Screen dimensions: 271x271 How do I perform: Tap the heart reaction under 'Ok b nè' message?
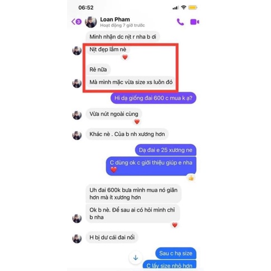[x=174, y=225]
